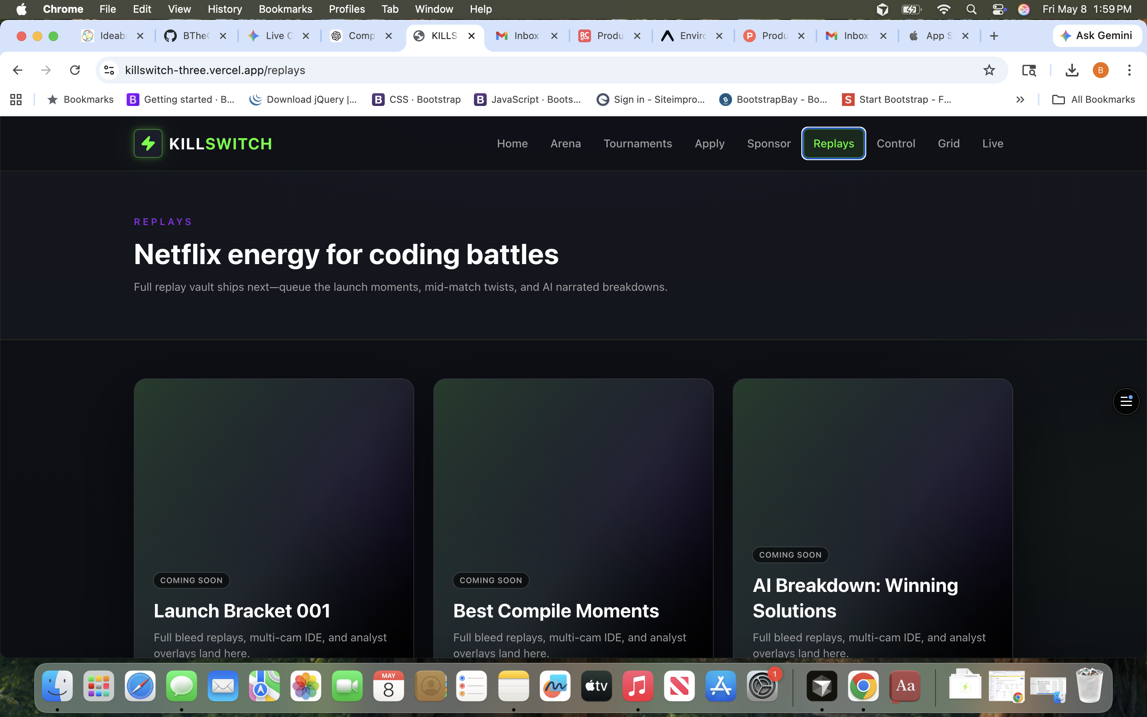Expand hidden bookmarks with double chevron
The width and height of the screenshot is (1147, 717).
[x=1020, y=99]
